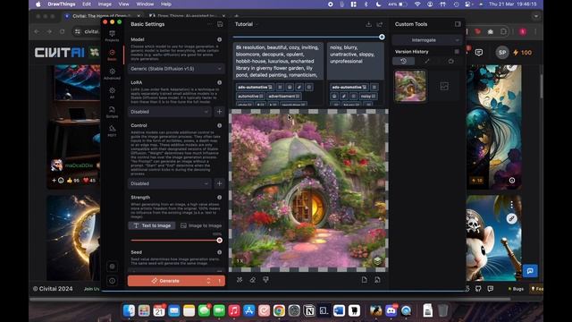Open the View menu
The width and height of the screenshot is (572, 322).
pos(123,4)
